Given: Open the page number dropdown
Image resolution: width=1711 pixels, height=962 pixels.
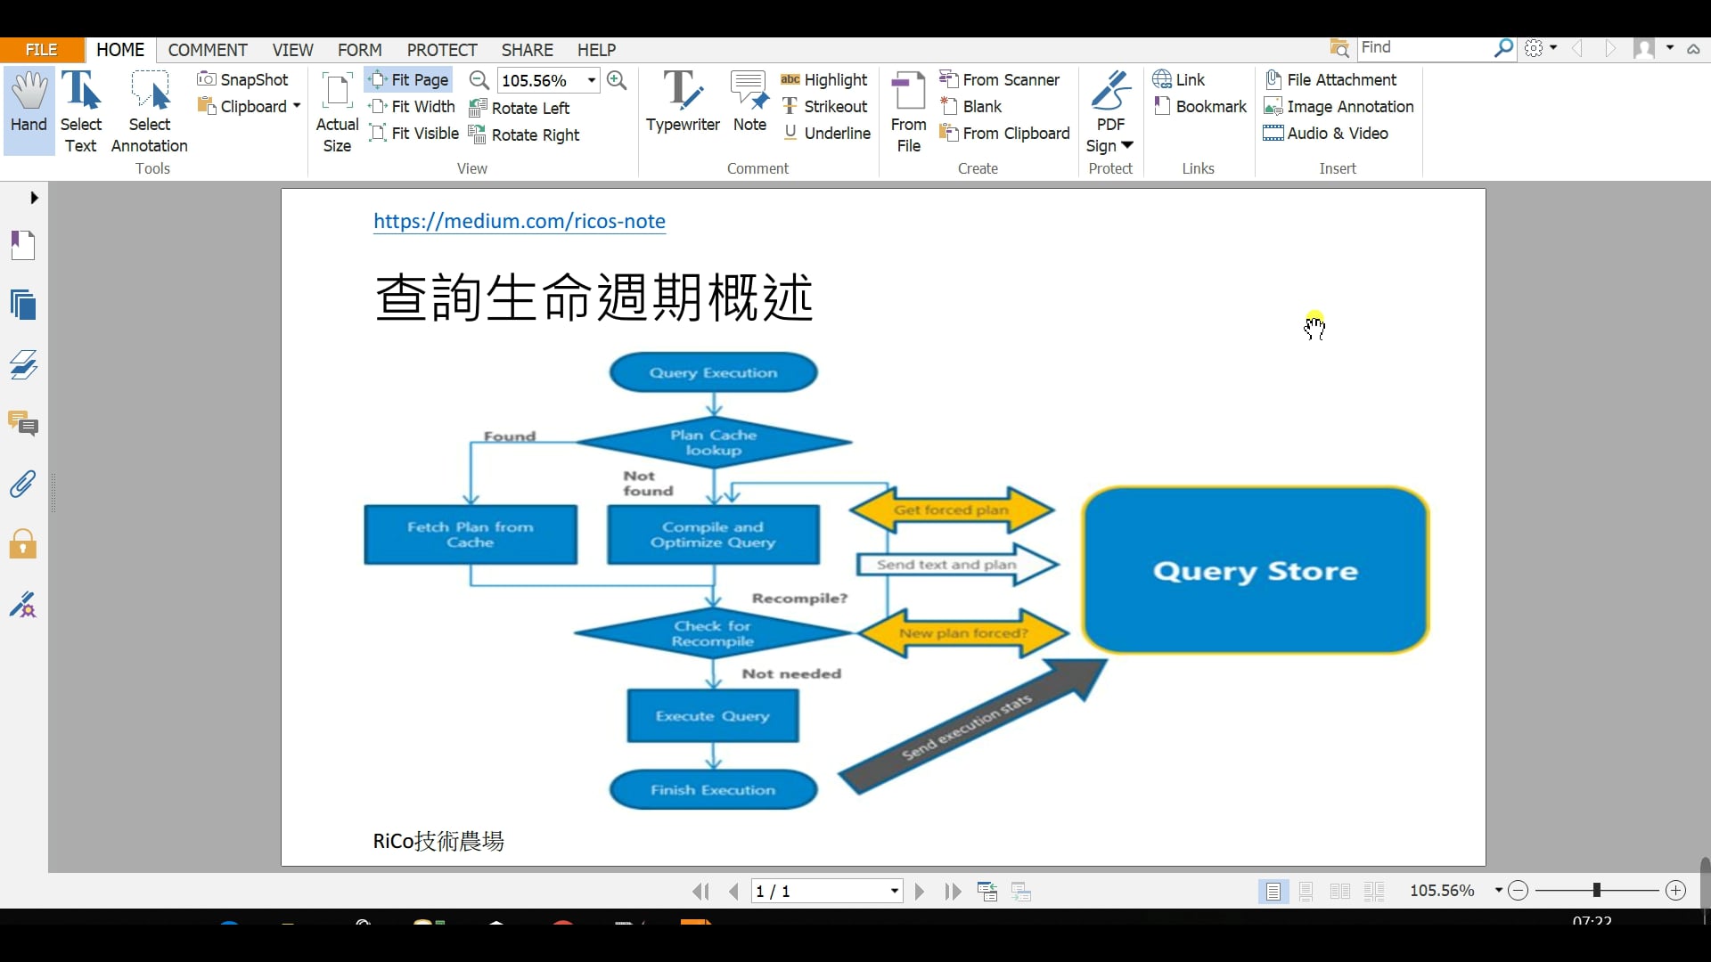Looking at the screenshot, I should [894, 892].
